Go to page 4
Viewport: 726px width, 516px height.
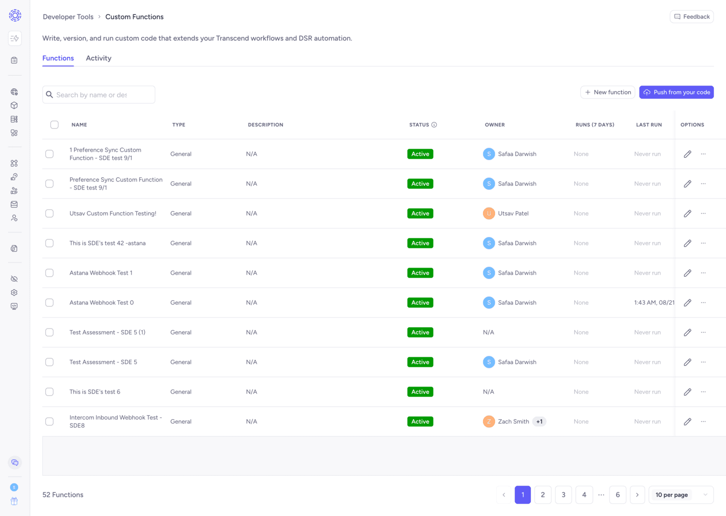click(x=584, y=495)
